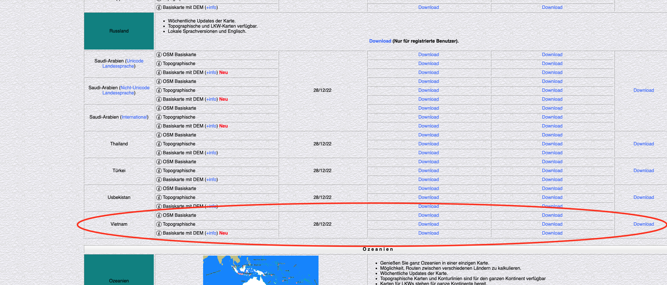The height and width of the screenshot is (285, 667).
Task: Click info icon beside Türkei OSM Basiskarte
Action: (x=159, y=162)
